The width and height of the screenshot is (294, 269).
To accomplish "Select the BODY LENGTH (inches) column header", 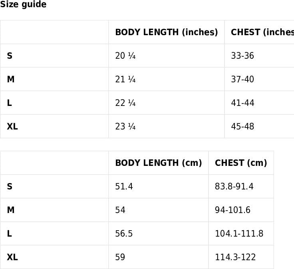I will (167, 32).
